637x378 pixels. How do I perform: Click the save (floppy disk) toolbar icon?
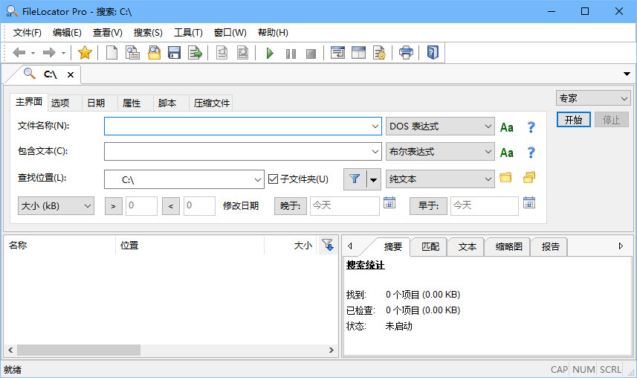pos(175,53)
